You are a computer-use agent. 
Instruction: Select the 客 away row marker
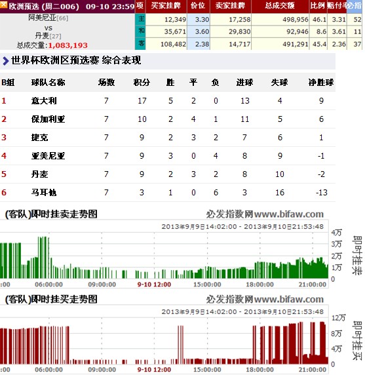[x=141, y=43]
